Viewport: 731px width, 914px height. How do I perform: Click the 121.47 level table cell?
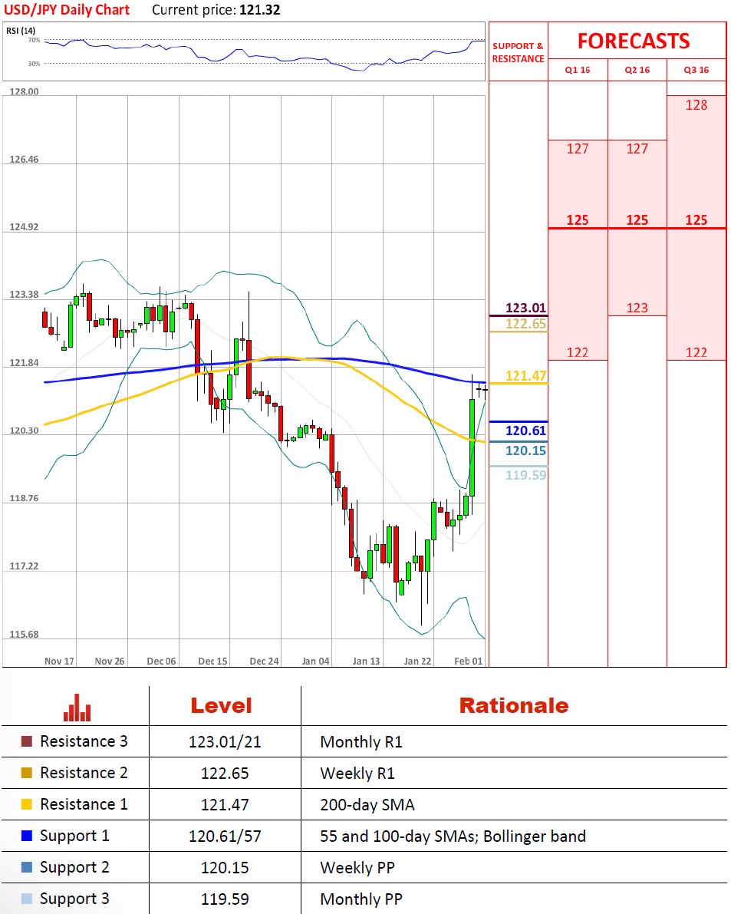[x=225, y=805]
